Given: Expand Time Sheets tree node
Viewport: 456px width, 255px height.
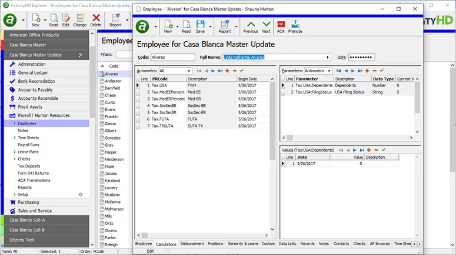Looking at the screenshot, I should click(15, 137).
